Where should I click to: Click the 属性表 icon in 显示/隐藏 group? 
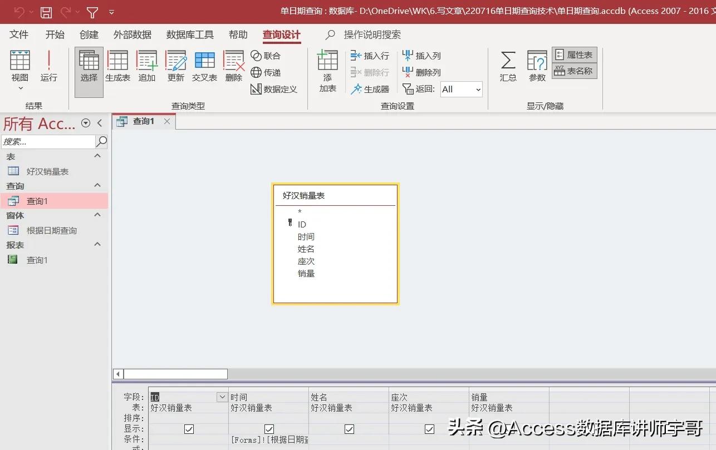[573, 54]
